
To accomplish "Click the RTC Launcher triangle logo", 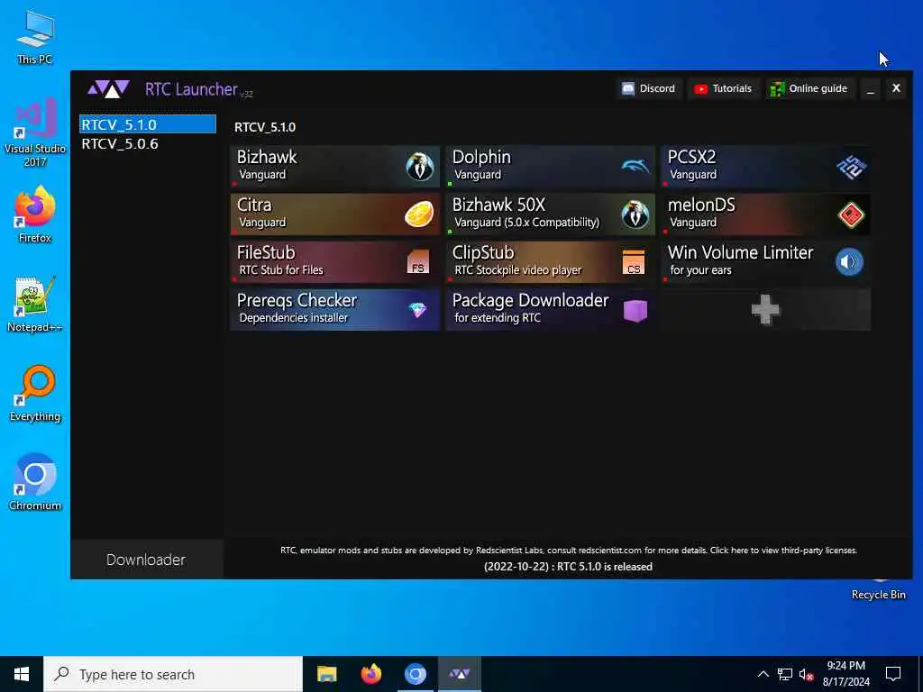I will (x=108, y=89).
